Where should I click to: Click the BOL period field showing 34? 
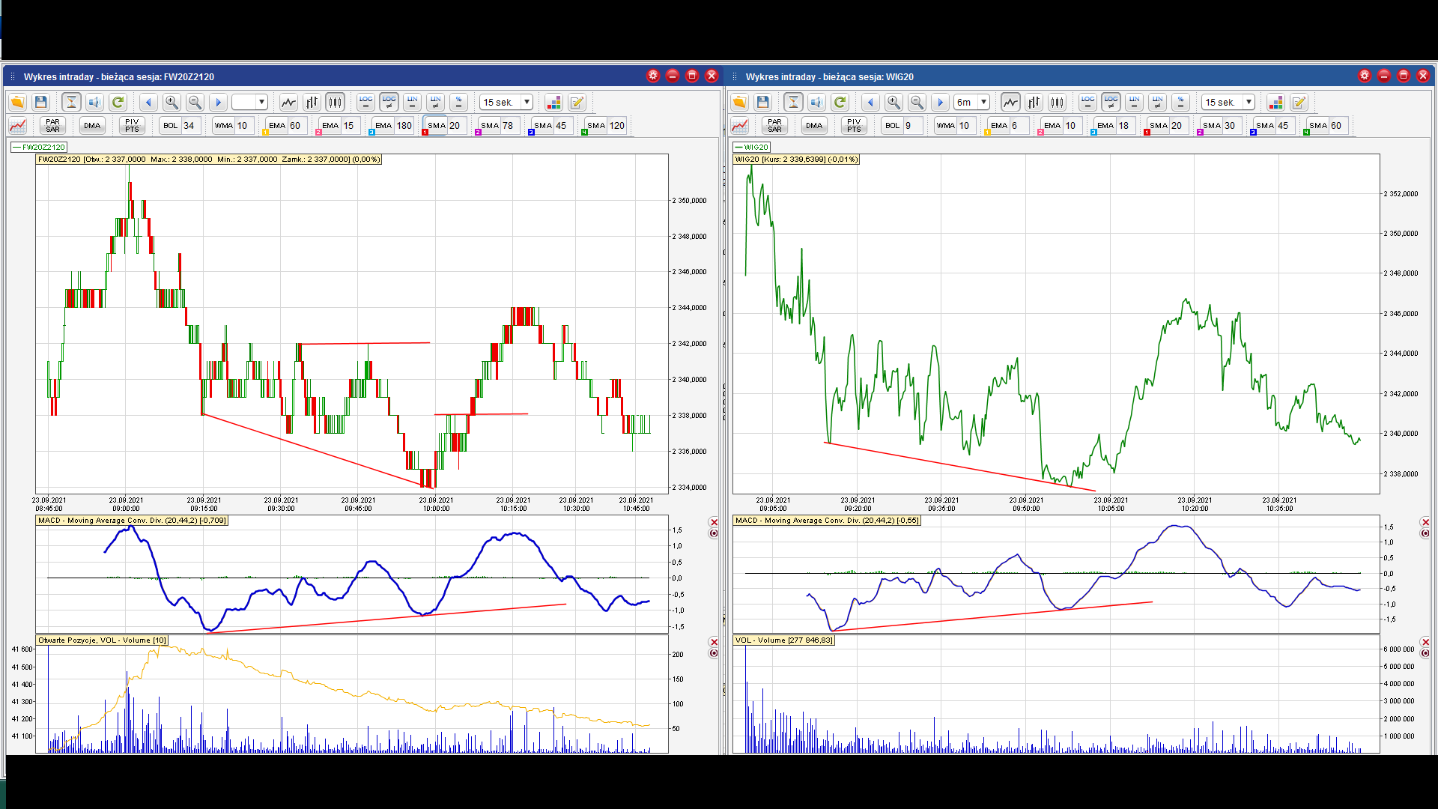[x=192, y=126]
